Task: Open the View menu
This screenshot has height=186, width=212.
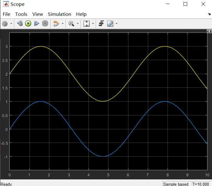Action: pyautogui.click(x=38, y=14)
